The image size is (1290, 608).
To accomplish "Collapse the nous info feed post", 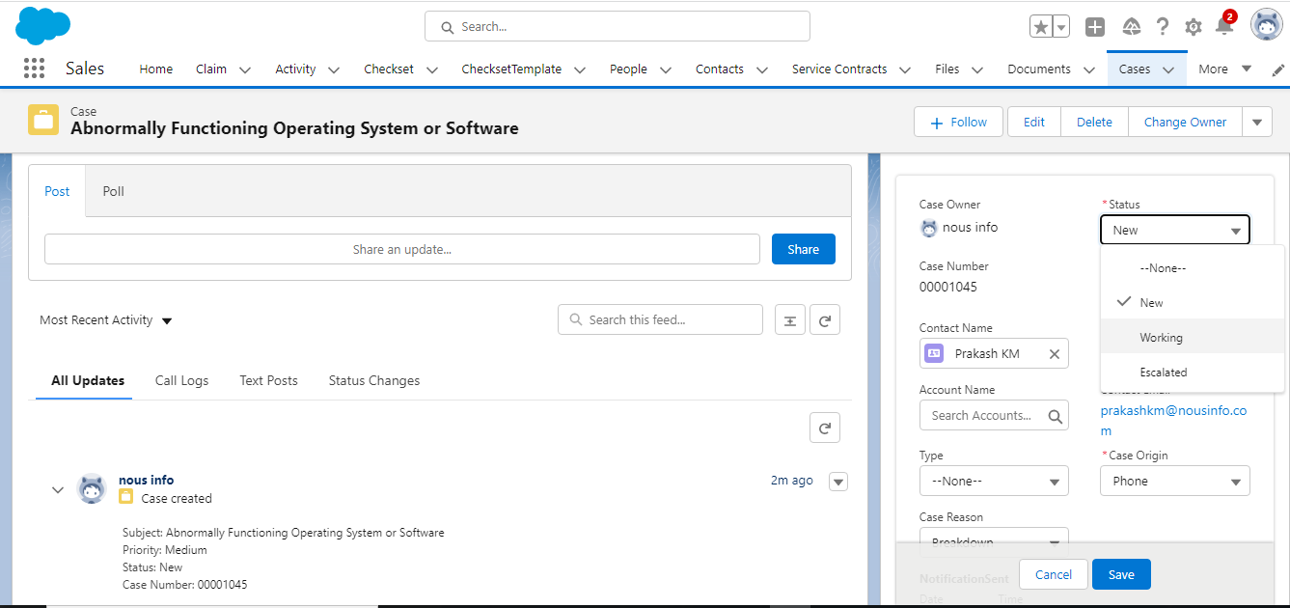I will click(x=58, y=489).
